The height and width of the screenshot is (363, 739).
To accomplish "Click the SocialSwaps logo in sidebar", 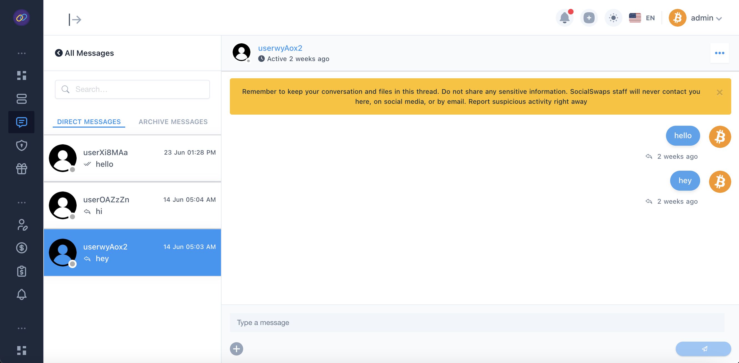I will point(22,18).
